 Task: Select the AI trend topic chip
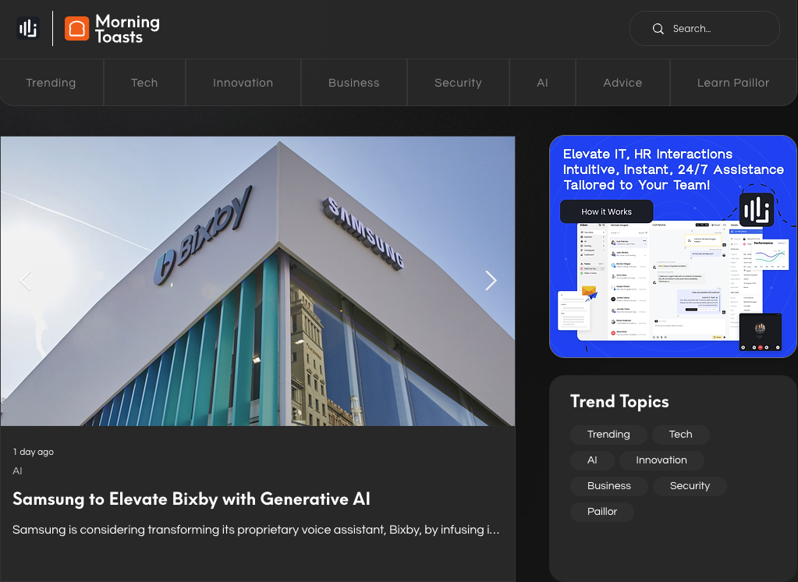click(592, 460)
